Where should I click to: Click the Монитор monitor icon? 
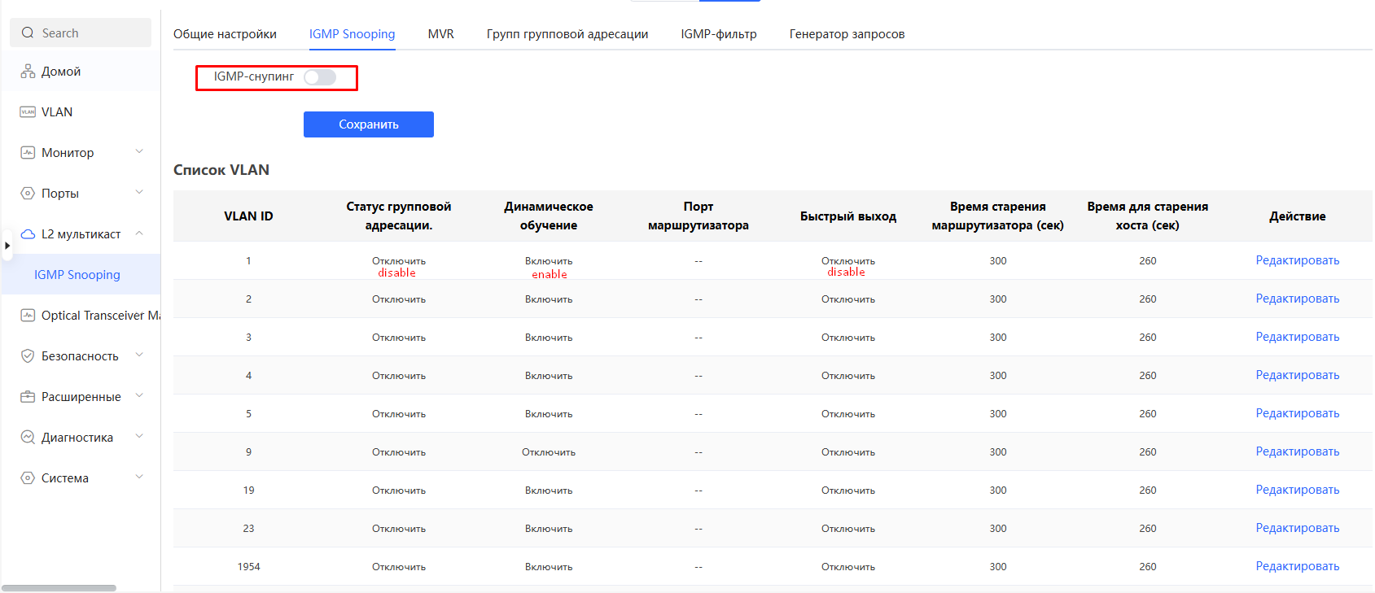(28, 153)
